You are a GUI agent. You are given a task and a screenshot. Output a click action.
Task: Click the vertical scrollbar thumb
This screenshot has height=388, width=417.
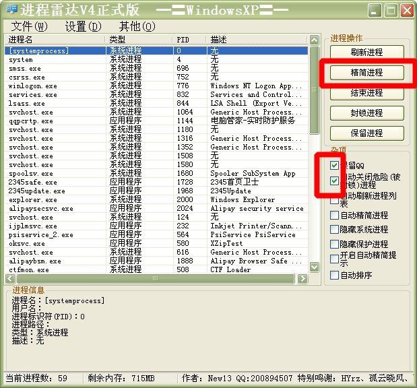click(314, 90)
